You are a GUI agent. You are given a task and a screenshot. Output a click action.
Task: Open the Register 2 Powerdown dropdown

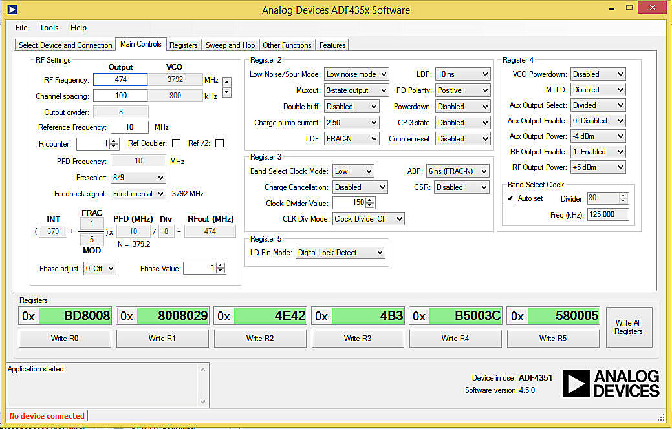click(463, 107)
